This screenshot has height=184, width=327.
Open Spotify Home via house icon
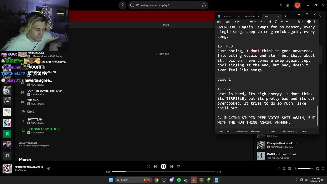122,5
